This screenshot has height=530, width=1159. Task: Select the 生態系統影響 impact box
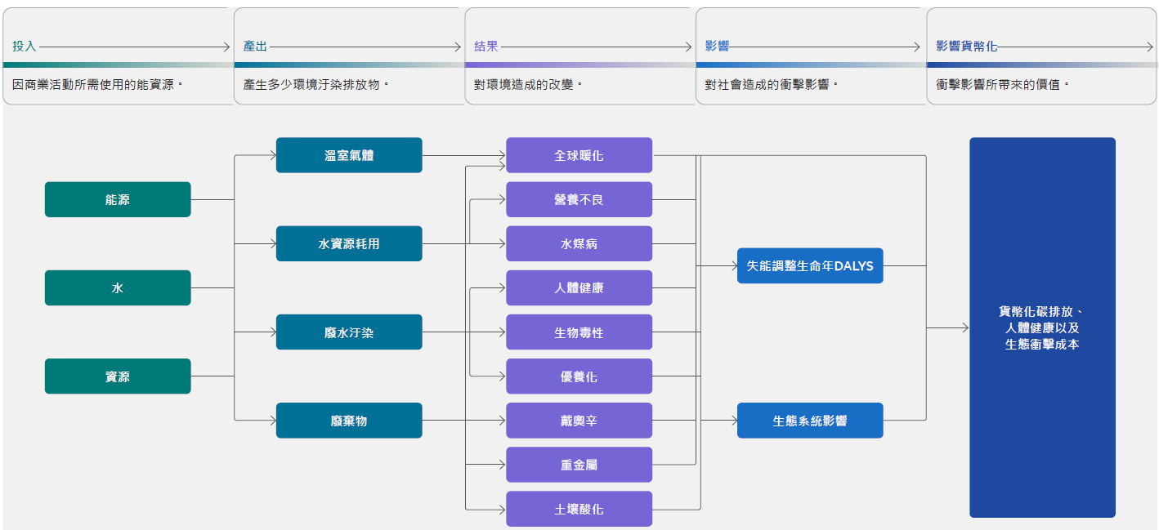[810, 421]
